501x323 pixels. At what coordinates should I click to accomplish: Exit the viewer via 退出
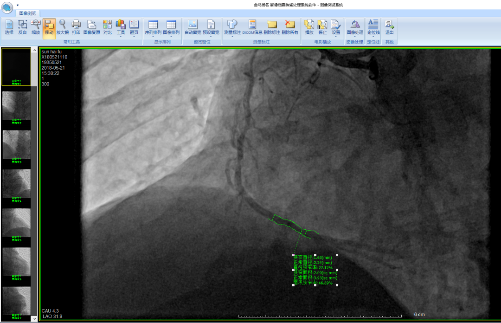coord(390,27)
